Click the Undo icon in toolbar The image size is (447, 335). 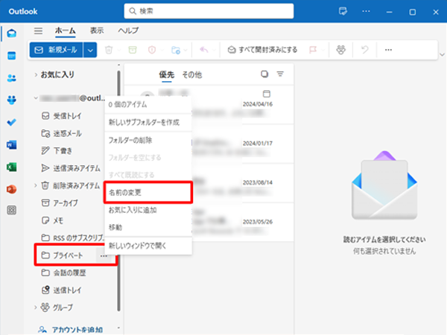coord(365,50)
